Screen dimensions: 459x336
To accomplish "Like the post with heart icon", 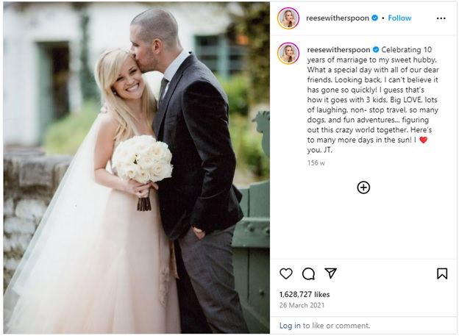I will click(286, 274).
